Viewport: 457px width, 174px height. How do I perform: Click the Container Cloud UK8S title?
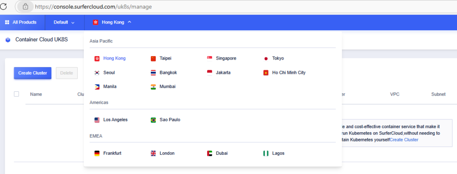click(42, 40)
